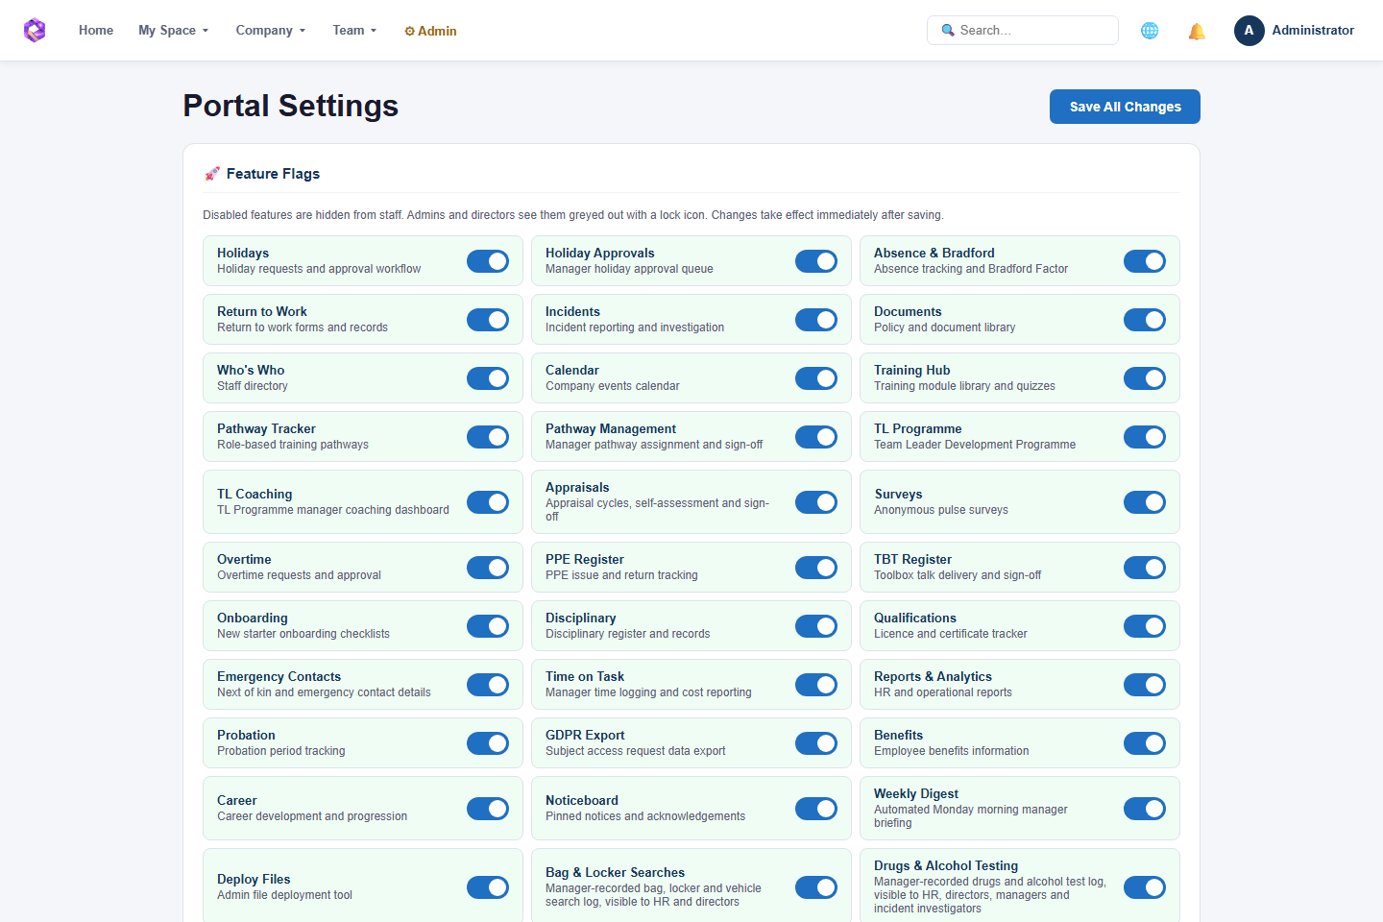Toggle the Deploy Files switch
The image size is (1383, 922).
coord(488,887)
